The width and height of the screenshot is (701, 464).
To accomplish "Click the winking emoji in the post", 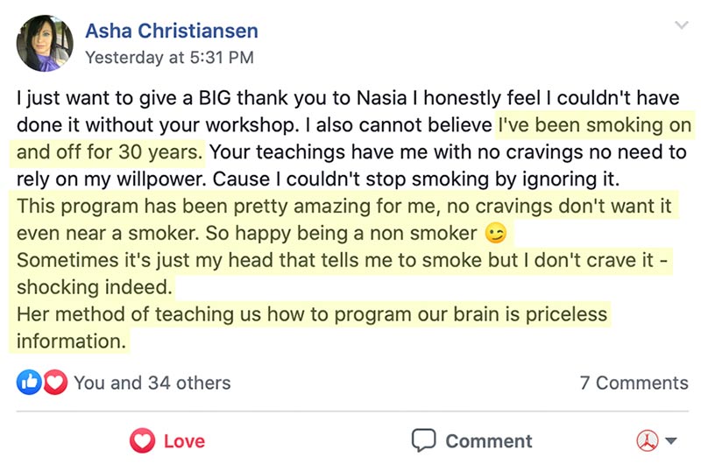I will [x=495, y=235].
